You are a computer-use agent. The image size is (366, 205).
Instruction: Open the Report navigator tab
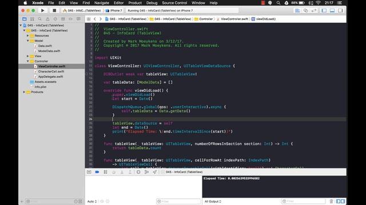click(x=78, y=19)
